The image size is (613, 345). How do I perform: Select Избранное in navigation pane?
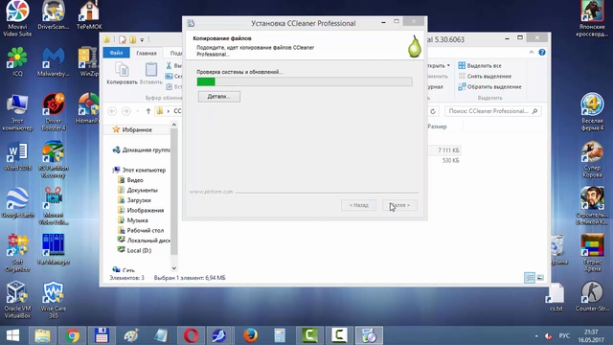(x=132, y=129)
